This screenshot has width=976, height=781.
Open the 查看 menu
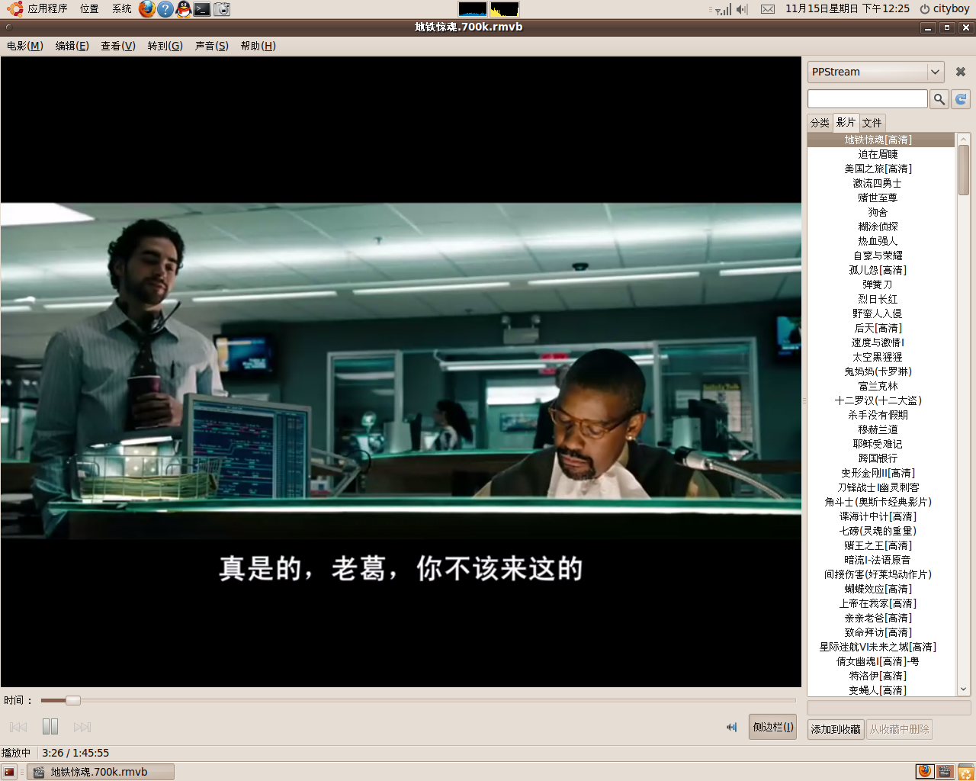coord(118,46)
